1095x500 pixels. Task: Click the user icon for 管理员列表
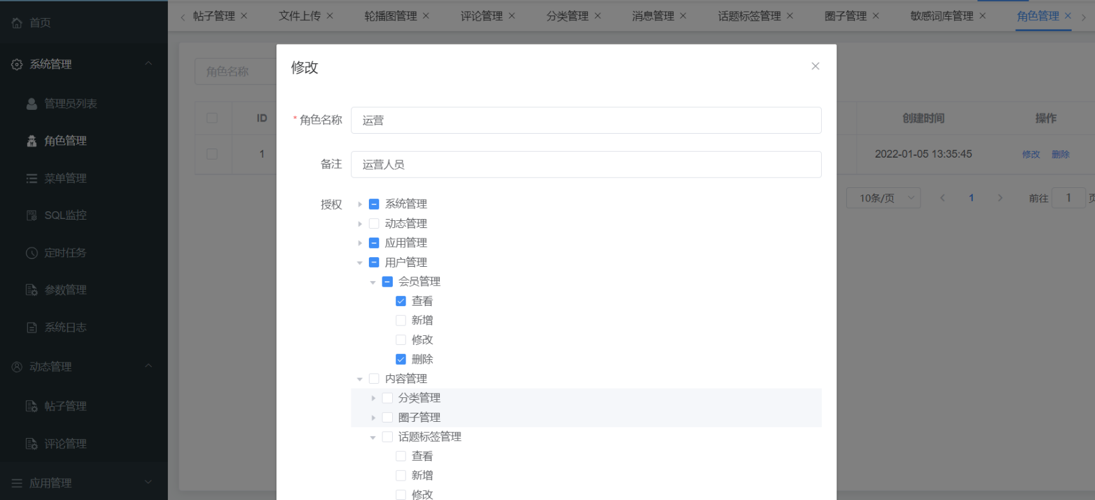[32, 103]
